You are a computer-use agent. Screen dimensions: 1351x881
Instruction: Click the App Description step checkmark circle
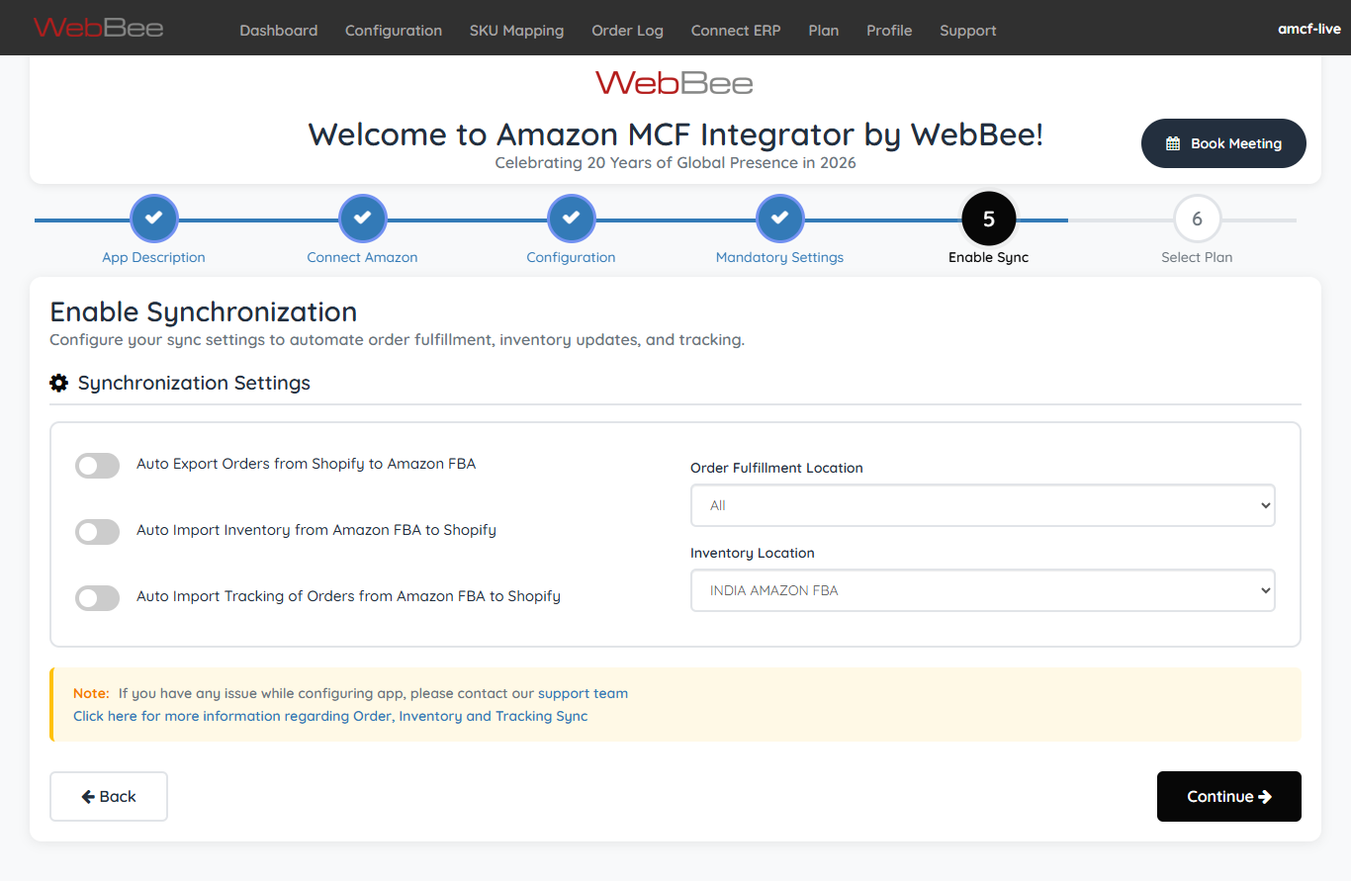click(x=153, y=219)
